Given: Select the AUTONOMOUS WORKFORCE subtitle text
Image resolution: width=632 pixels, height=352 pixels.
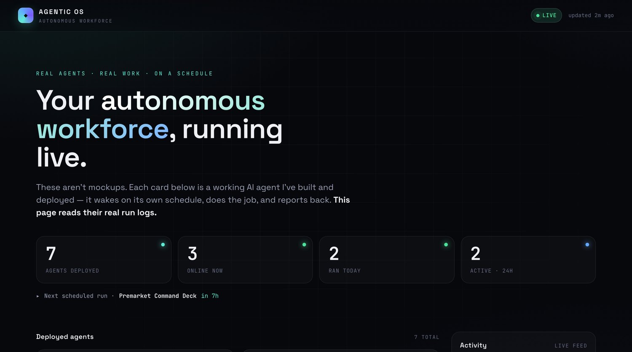Looking at the screenshot, I should pos(75,21).
